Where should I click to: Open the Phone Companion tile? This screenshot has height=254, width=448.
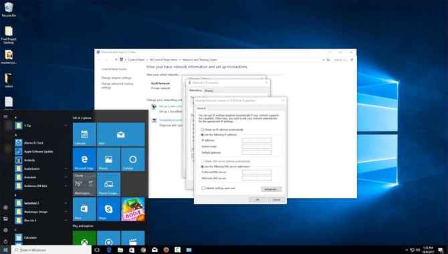[108, 184]
